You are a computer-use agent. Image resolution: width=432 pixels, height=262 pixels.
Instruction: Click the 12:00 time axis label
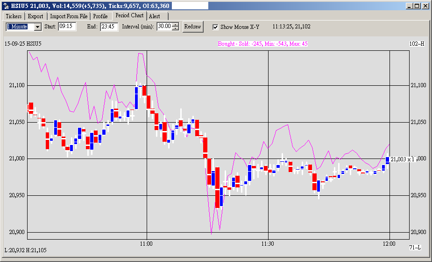click(389, 244)
